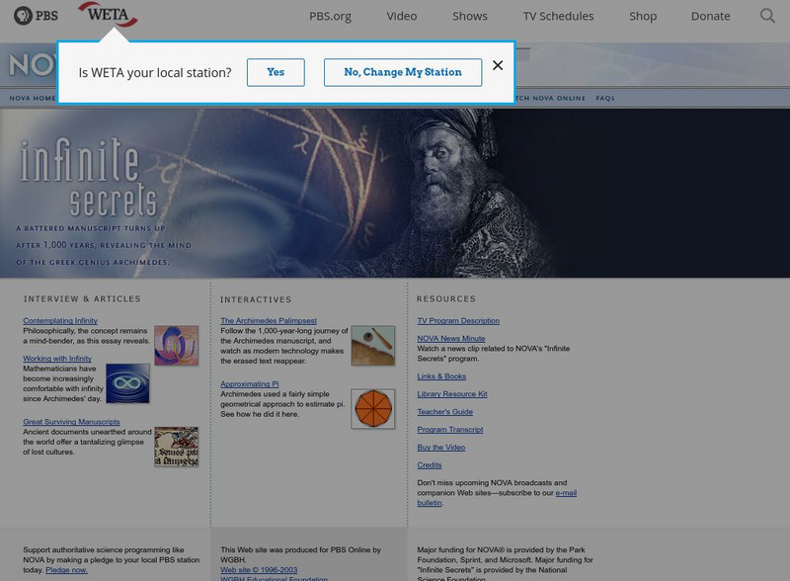Open PBS.org in the top navigation
This screenshot has width=790, height=581.
pos(330,16)
